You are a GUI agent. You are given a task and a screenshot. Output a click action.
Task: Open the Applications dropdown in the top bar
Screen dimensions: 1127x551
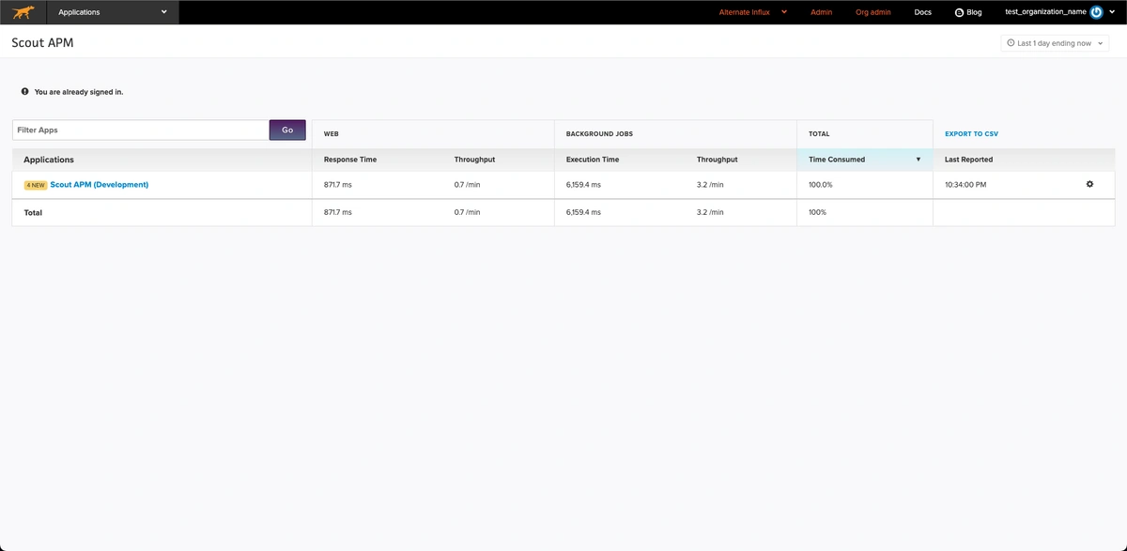(113, 12)
